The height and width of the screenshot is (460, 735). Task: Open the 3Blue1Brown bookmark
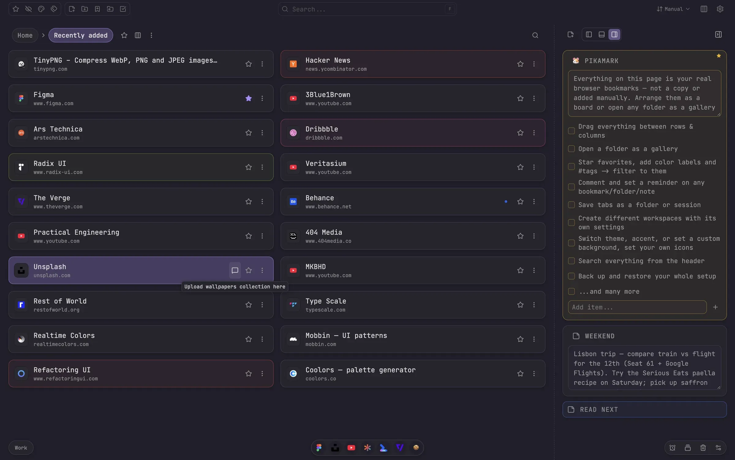413,98
